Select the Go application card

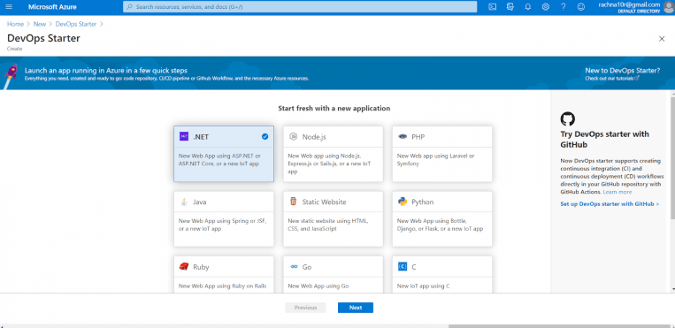point(333,275)
